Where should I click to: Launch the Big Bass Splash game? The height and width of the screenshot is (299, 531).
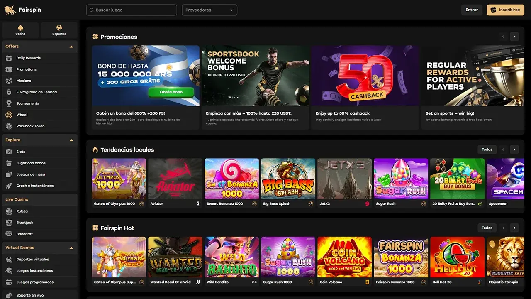pos(288,179)
